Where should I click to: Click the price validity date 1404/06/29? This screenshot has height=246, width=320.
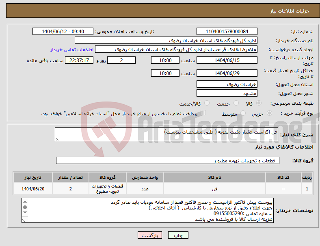pyautogui.click(x=227, y=73)
